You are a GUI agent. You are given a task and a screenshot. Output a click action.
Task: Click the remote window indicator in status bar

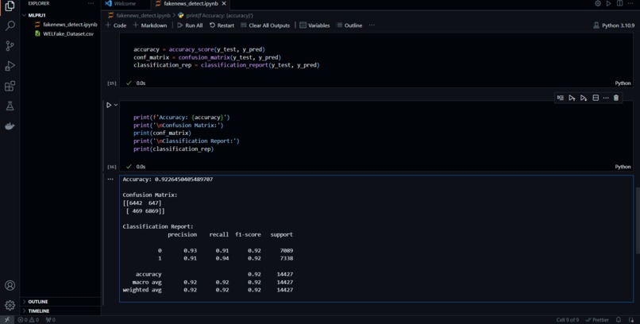(6, 320)
